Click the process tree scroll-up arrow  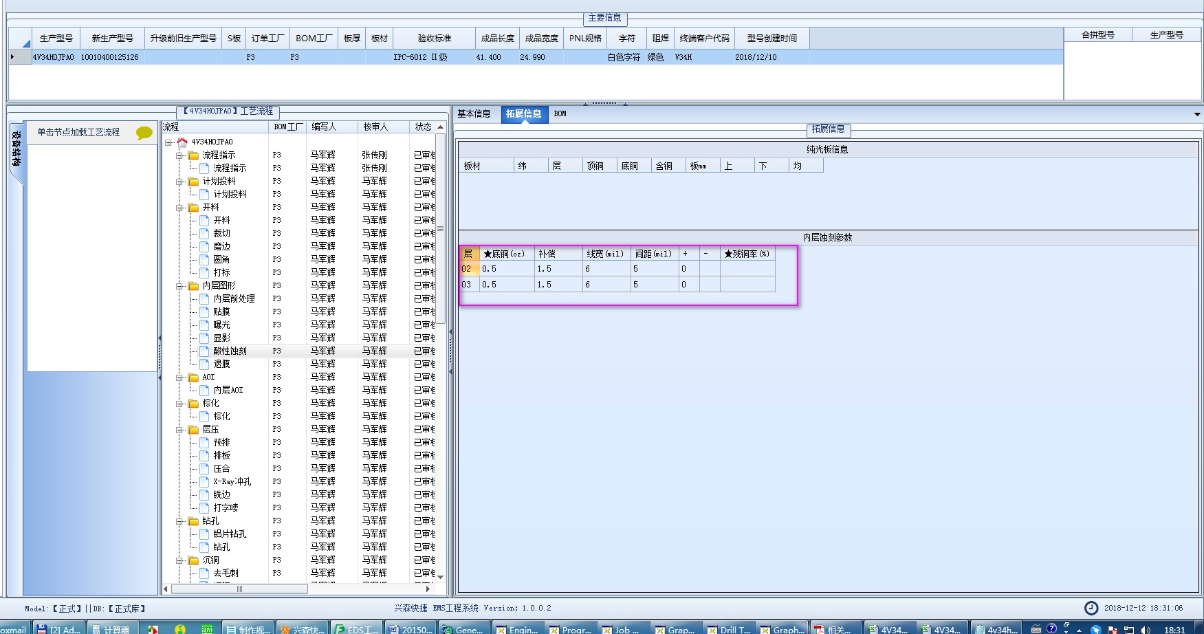441,127
